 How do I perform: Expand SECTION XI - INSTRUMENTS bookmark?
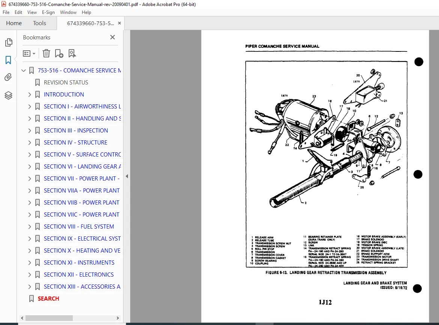coord(30,263)
